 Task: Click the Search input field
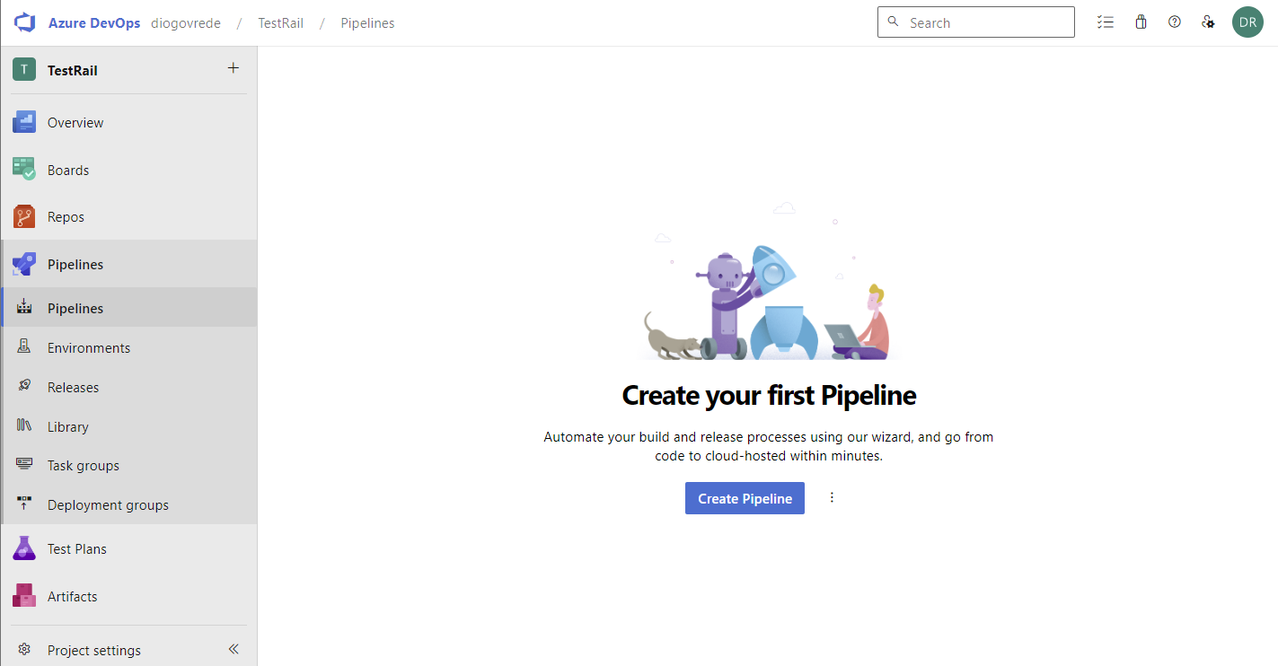point(984,22)
